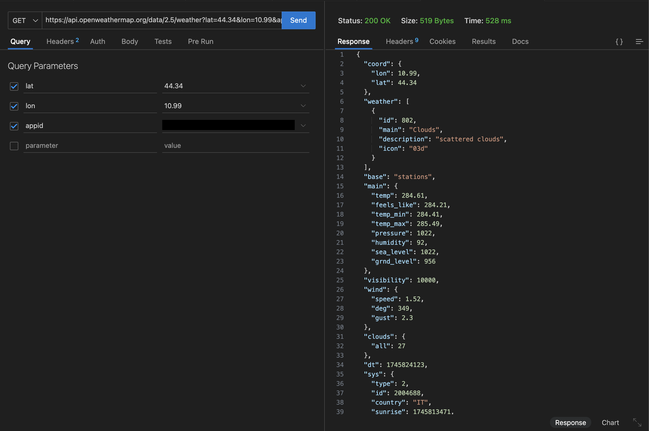This screenshot has height=431, width=649.
Task: Switch to the Pre Run tab
Action: (200, 42)
